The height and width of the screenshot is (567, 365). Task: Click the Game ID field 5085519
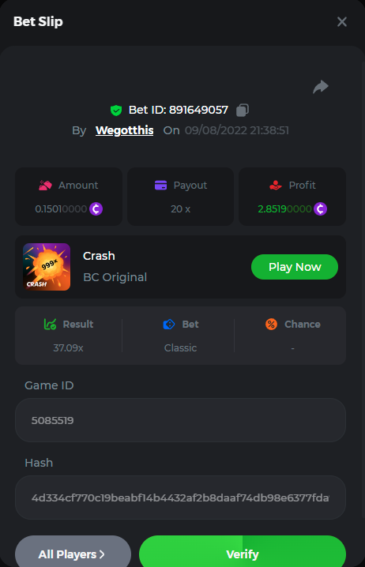(180, 420)
